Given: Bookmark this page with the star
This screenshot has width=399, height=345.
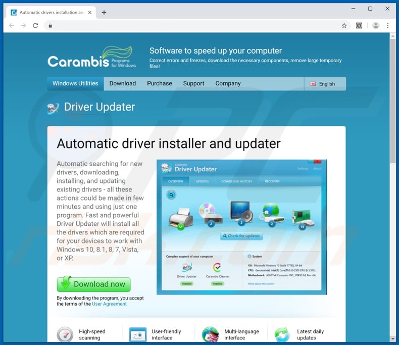Looking at the screenshot, I should [x=344, y=25].
